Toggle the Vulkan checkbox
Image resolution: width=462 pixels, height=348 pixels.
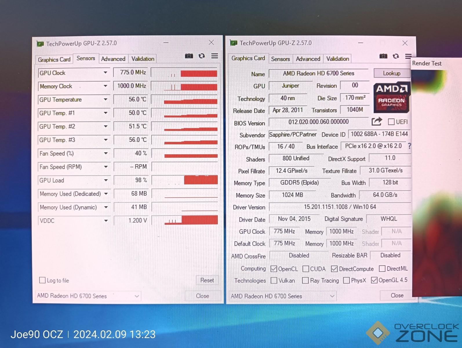click(274, 280)
